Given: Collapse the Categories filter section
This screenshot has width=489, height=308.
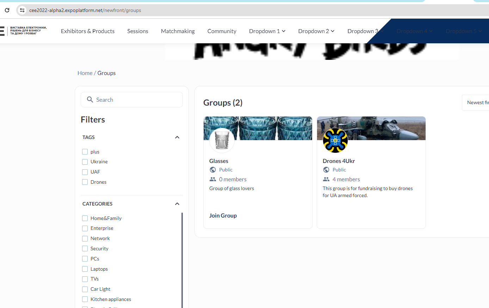Looking at the screenshot, I should click(x=177, y=204).
